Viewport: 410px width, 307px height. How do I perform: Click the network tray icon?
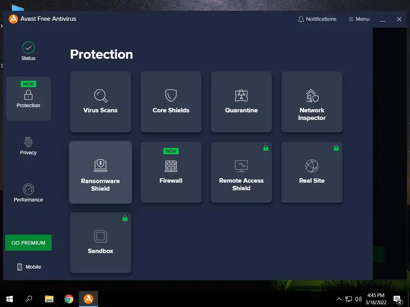(x=349, y=299)
